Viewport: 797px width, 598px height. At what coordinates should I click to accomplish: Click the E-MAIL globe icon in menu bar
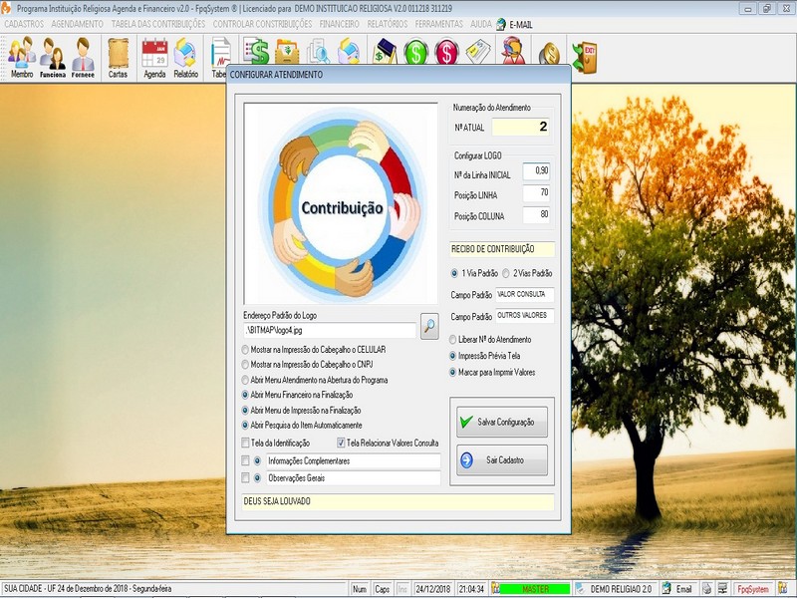click(501, 24)
